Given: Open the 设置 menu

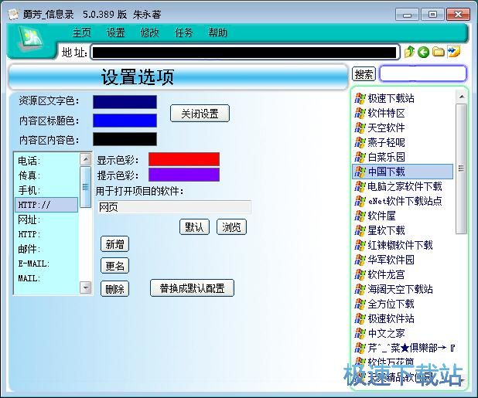Looking at the screenshot, I should click(115, 32).
